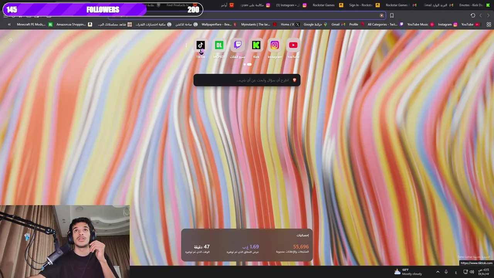
Task: Open network settings from tray icon
Action: [x=465, y=272]
